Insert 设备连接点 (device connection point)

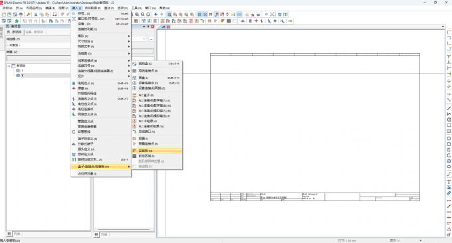point(157,83)
